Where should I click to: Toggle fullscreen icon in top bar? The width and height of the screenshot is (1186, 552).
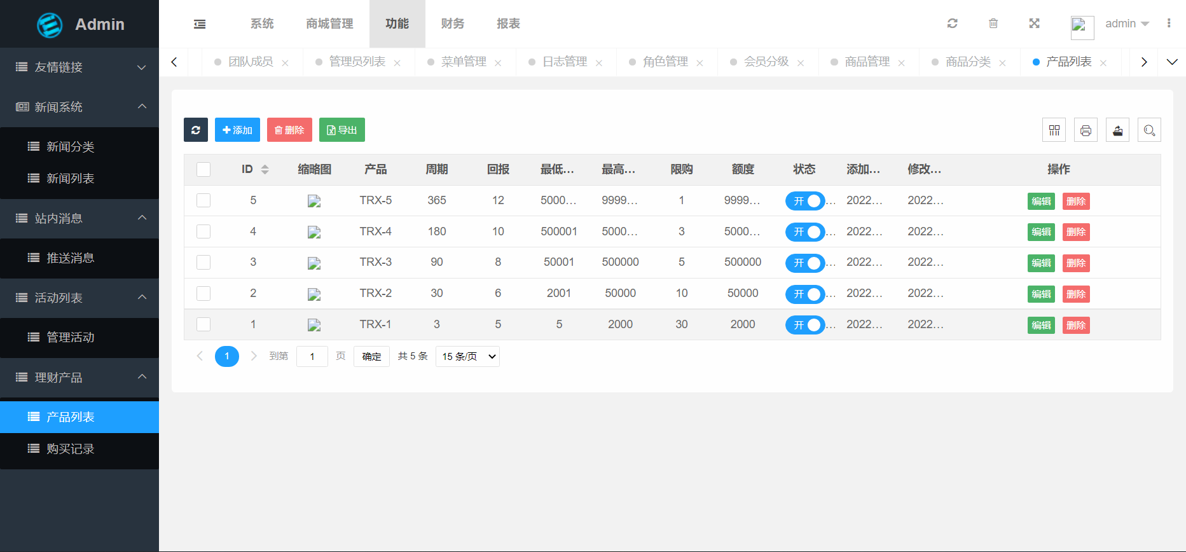(1035, 24)
